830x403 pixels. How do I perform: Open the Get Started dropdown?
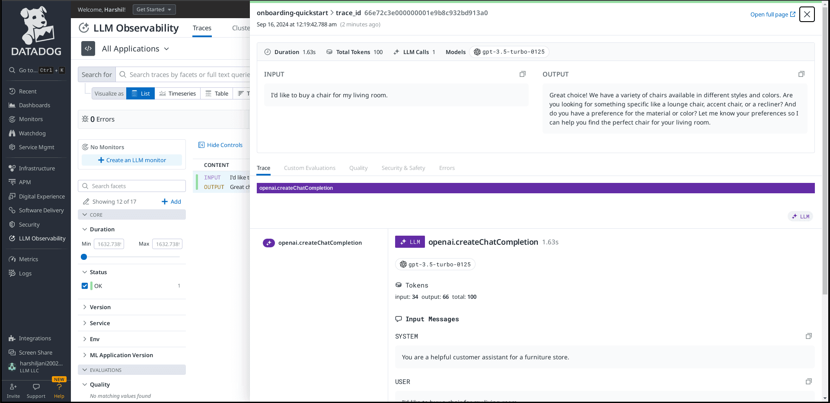tap(154, 10)
